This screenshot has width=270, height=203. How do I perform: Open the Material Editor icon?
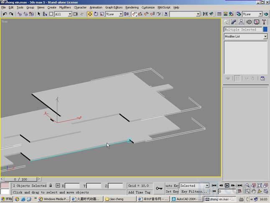click(x=231, y=14)
